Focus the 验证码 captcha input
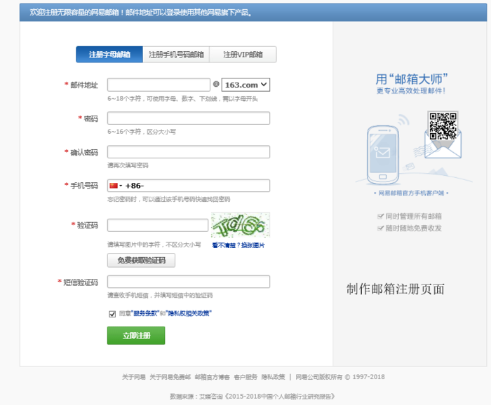491x405 pixels. 158,225
